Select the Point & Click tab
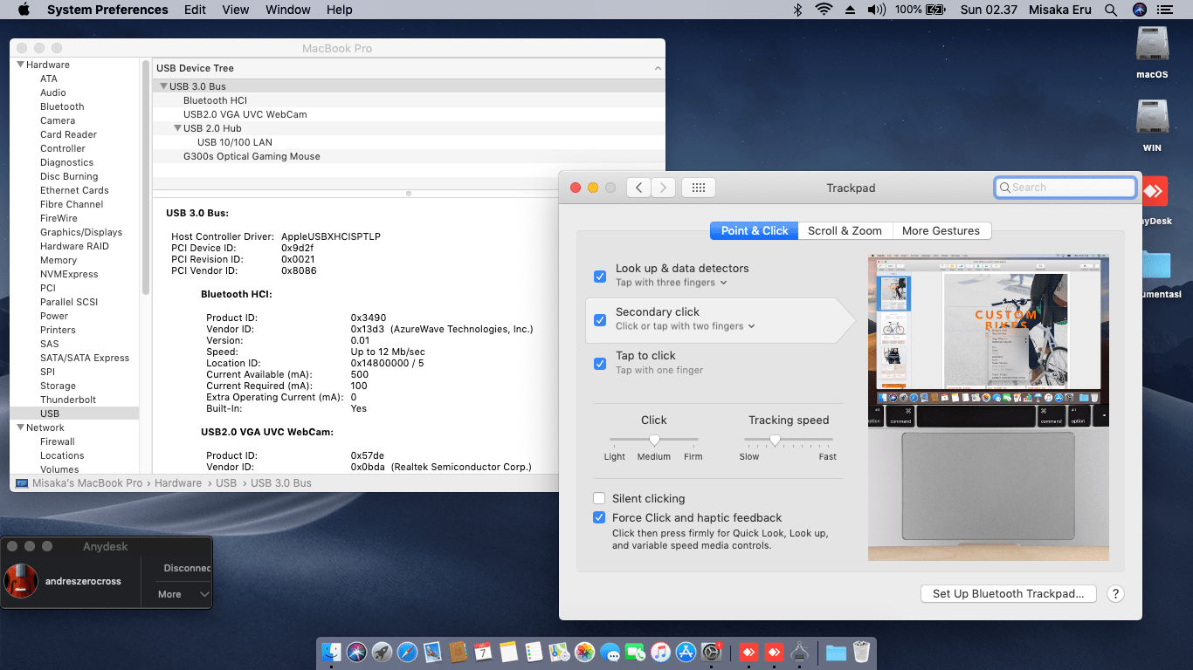Screen dimensions: 1193x670 [x=755, y=230]
